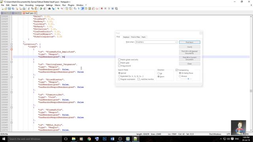Click the Open file toolbar icon
The height and width of the screenshot is (142, 253).
click(x=6, y=9)
